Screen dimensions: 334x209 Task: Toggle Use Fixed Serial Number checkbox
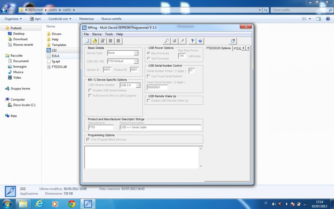point(149,76)
